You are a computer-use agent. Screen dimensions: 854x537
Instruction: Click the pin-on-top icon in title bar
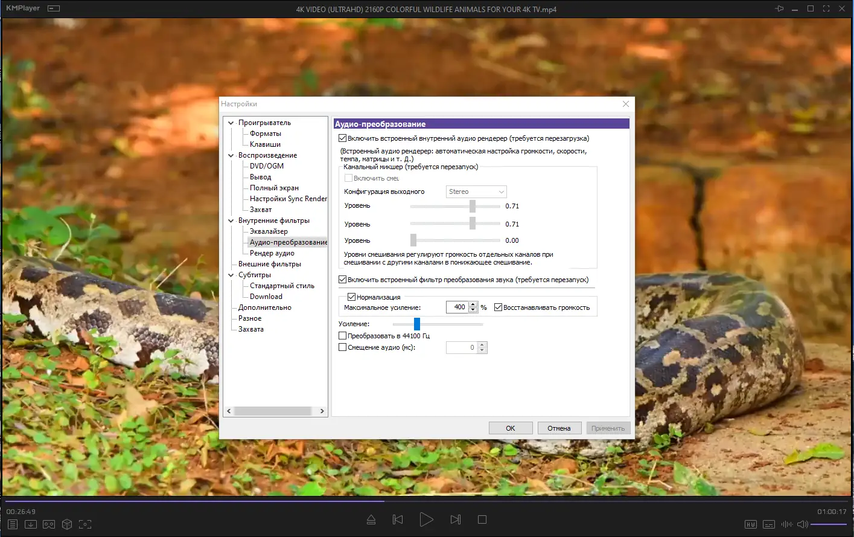779,8
